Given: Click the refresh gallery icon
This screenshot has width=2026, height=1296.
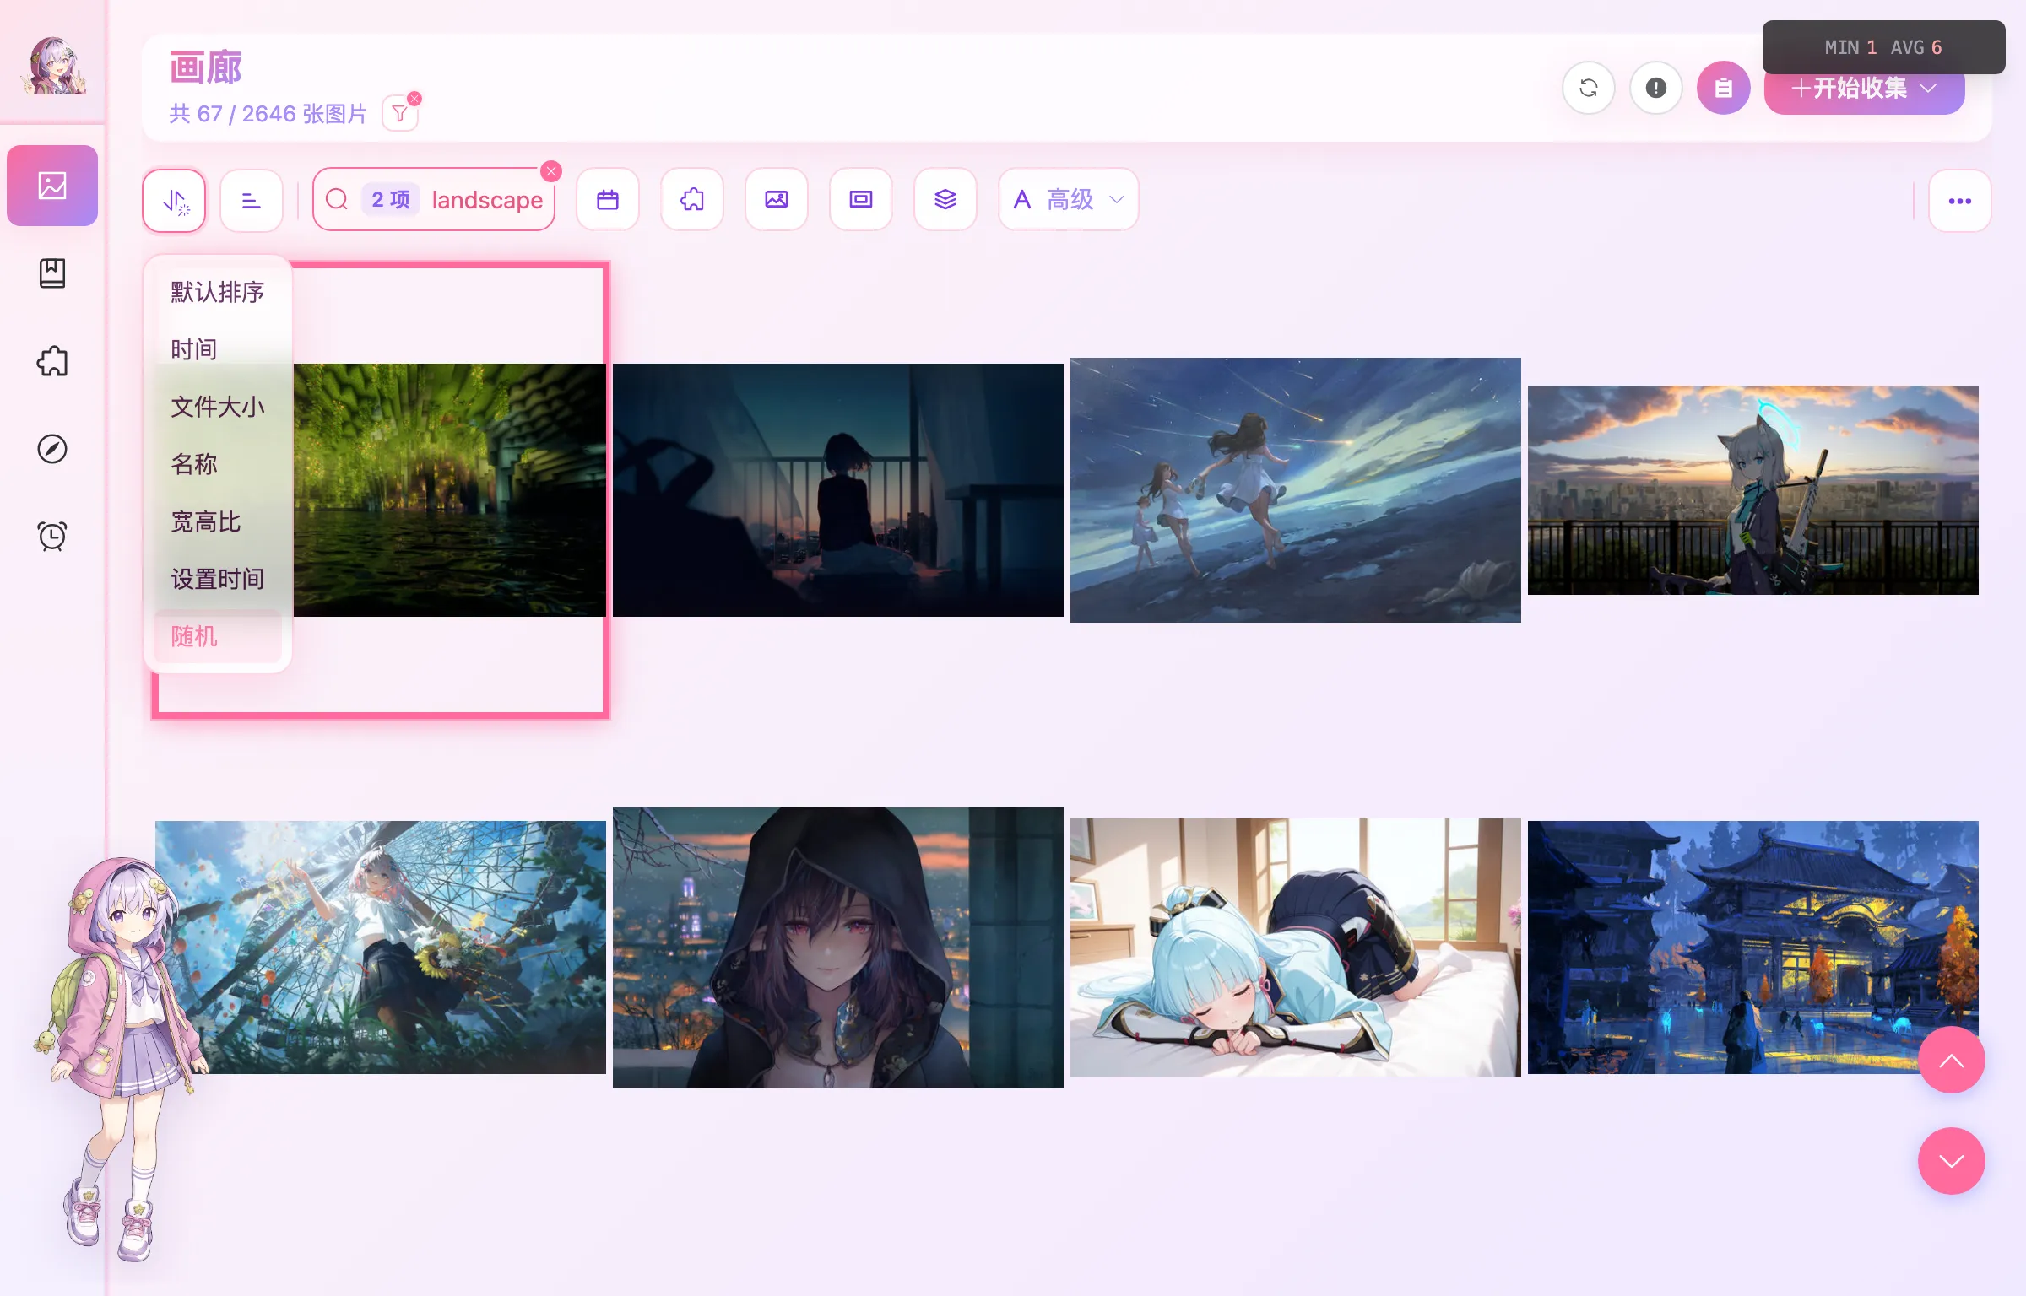Looking at the screenshot, I should pyautogui.click(x=1589, y=88).
